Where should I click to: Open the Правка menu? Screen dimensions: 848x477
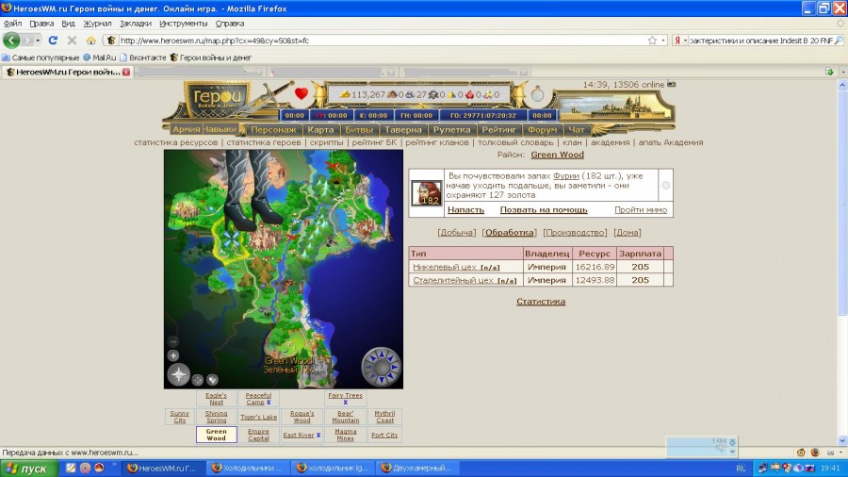point(41,24)
